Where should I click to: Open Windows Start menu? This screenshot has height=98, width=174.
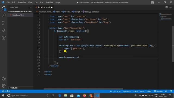click(3, 96)
